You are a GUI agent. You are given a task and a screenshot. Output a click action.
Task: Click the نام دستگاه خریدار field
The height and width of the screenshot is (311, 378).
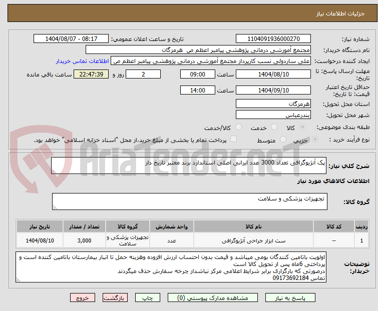click(x=198, y=50)
